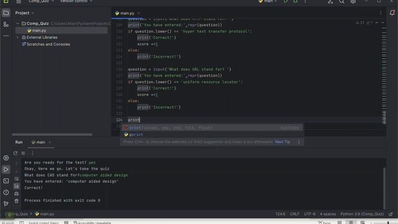Click 'Process finished with exit code 0'
Screen dimensions: 398x224
tap(62, 200)
